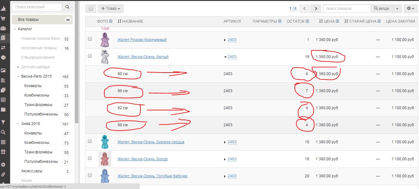Select Комбинезоны under Весна-Лето 2015
The width and height of the screenshot is (419, 189).
tap(37, 95)
